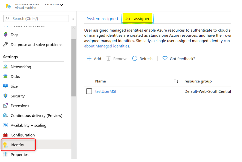Click the Settings section heading
The height and width of the screenshot is (162, 242).
[x=11, y=57]
